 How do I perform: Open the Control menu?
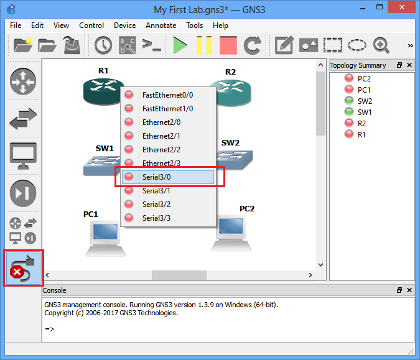pyautogui.click(x=91, y=25)
